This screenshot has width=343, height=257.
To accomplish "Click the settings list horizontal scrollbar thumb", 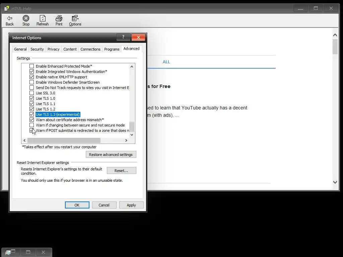I will pos(64,140).
